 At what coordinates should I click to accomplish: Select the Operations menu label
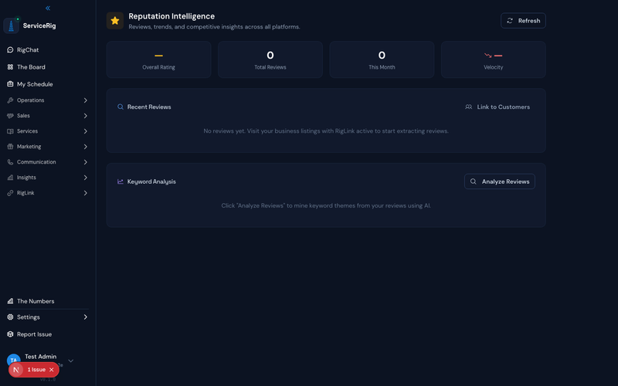point(30,100)
